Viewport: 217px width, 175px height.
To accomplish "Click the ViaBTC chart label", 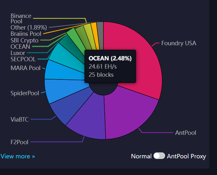I will [x=19, y=119].
